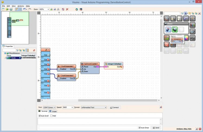The width and height of the screenshot is (203, 132).
Task: Click the component palette search field
Action: tap(172, 13)
